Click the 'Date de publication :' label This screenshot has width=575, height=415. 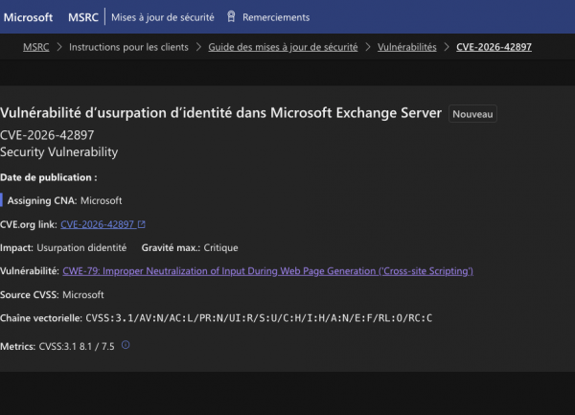click(x=49, y=177)
